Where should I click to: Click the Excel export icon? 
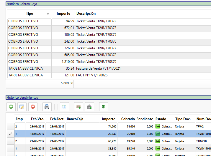pos(104,107)
